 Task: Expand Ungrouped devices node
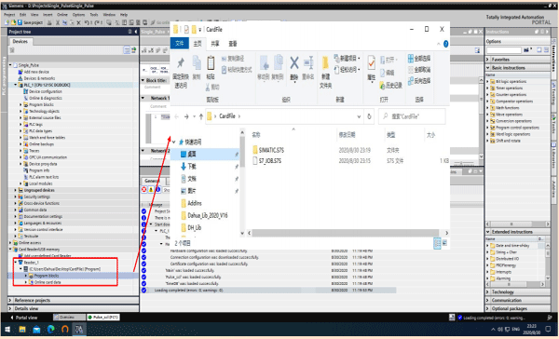coord(15,190)
